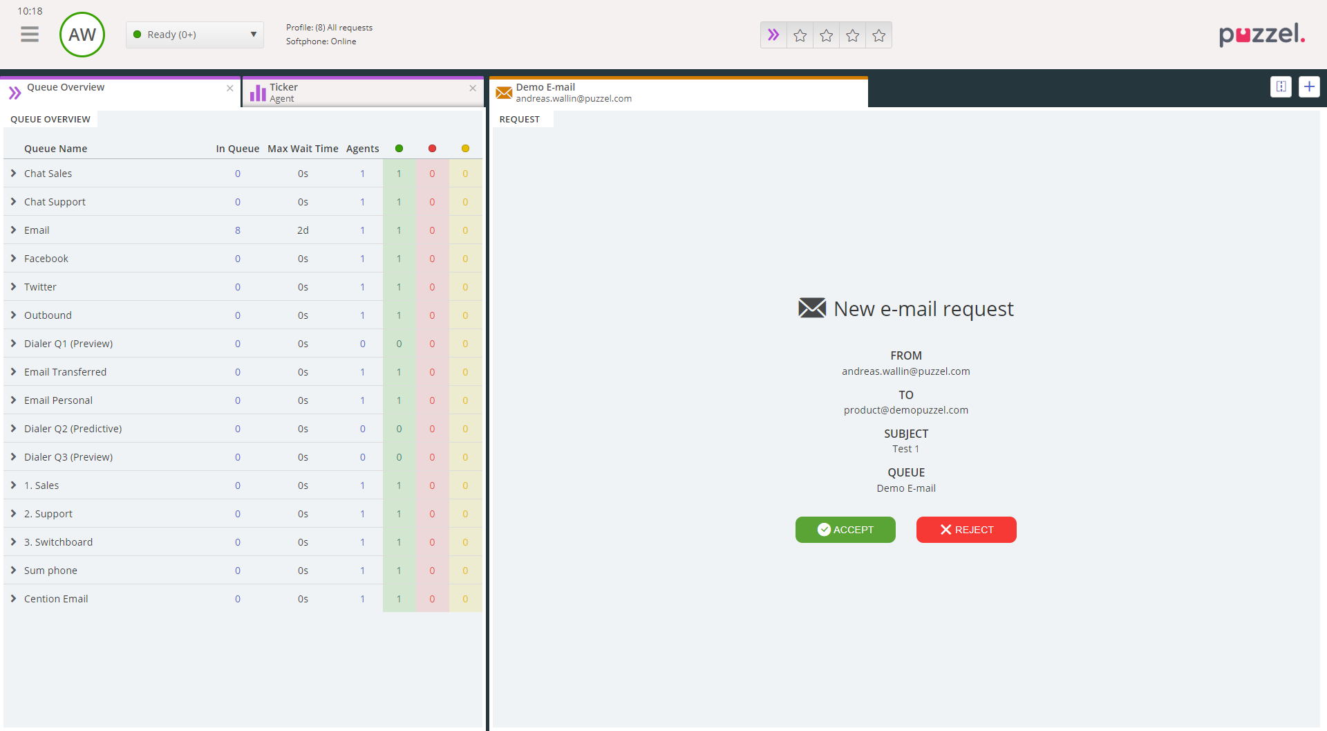Reject the new e-mail request

(966, 530)
